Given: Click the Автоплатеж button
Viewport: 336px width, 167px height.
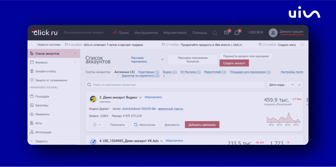Looking at the screenshot, I should click(145, 125).
